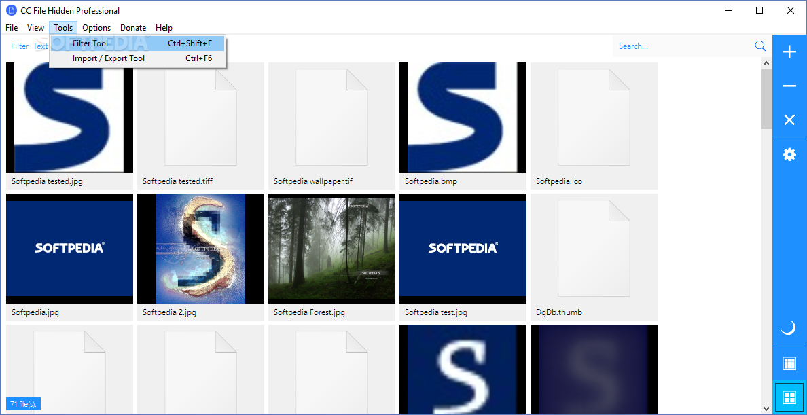This screenshot has width=807, height=415.
Task: Select Softpedia 2.jpg thumbnail
Action: pos(200,249)
